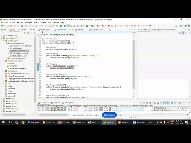Click the editor vertical scrollbar thumb
Image resolution: width=191 pixels, height=143 pixels.
(133, 64)
